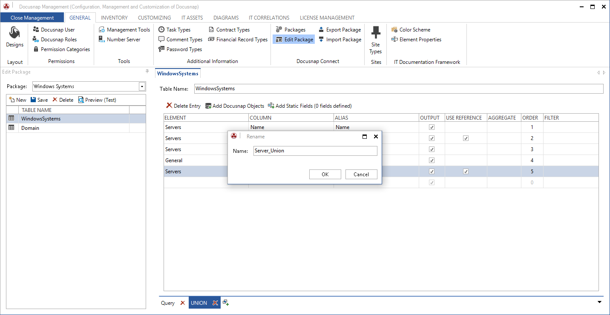Viewport: 610px width, 315px height.
Task: Click Add Static Fields
Action: point(310,106)
